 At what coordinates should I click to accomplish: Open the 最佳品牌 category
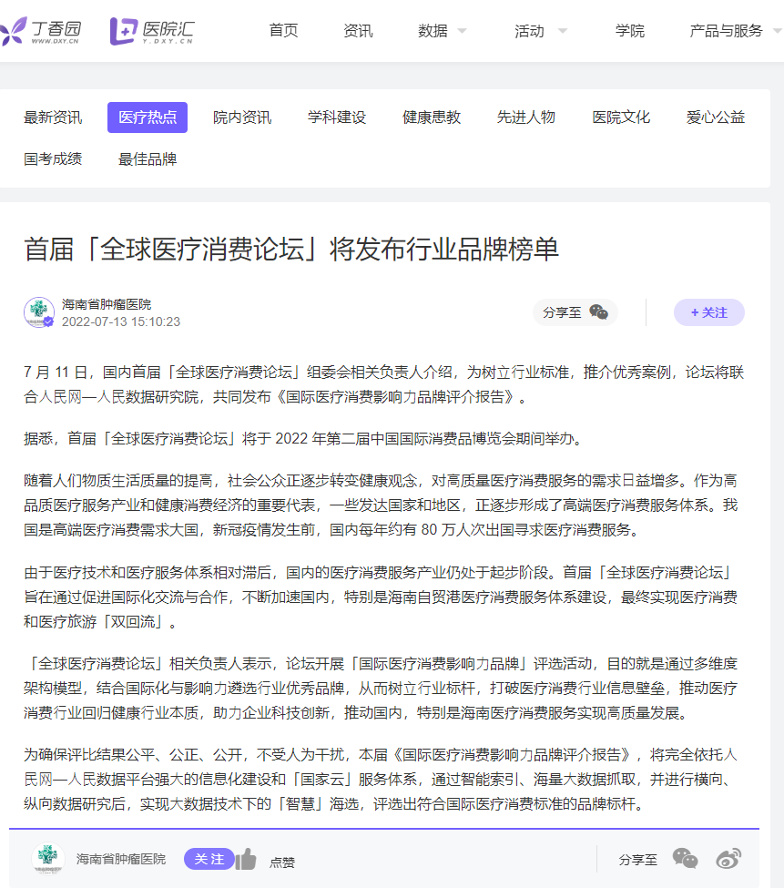(148, 159)
